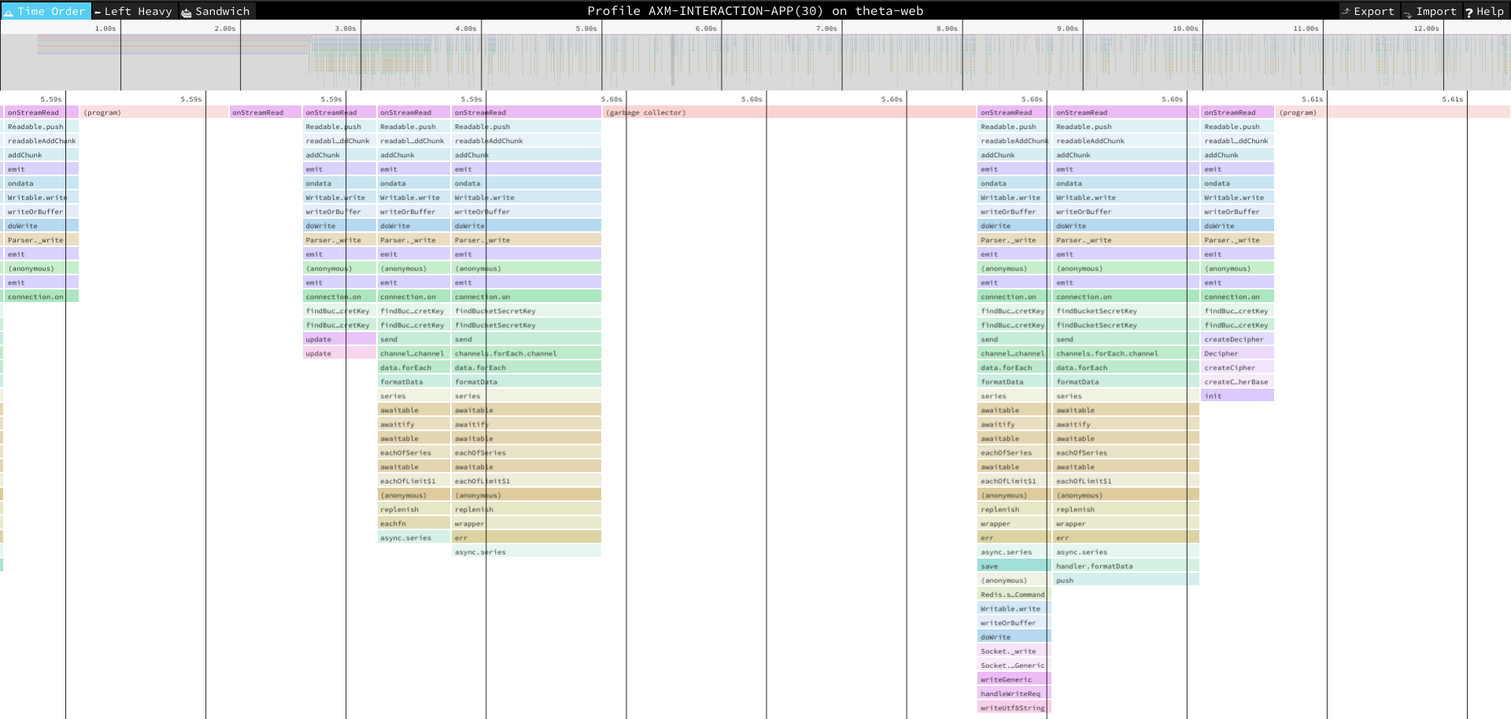The width and height of the screenshot is (1511, 719).
Task: Open the Sandwich view tab
Action: tap(216, 11)
